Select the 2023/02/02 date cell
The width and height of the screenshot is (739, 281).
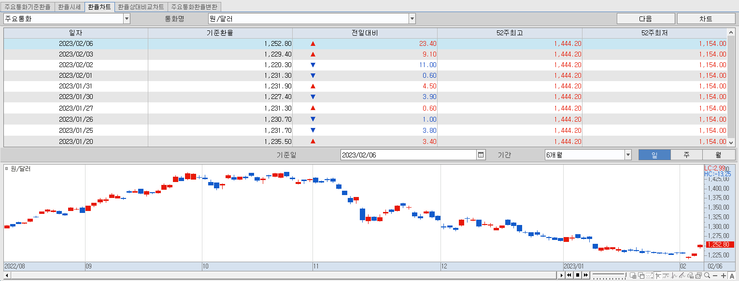[x=76, y=65]
